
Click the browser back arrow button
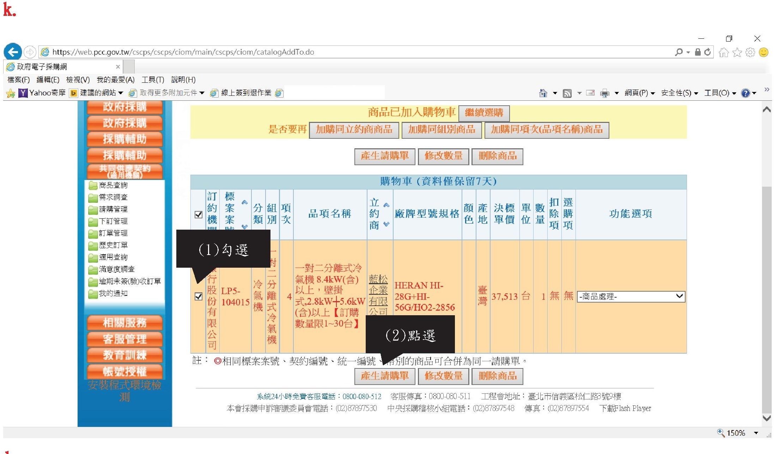point(13,52)
